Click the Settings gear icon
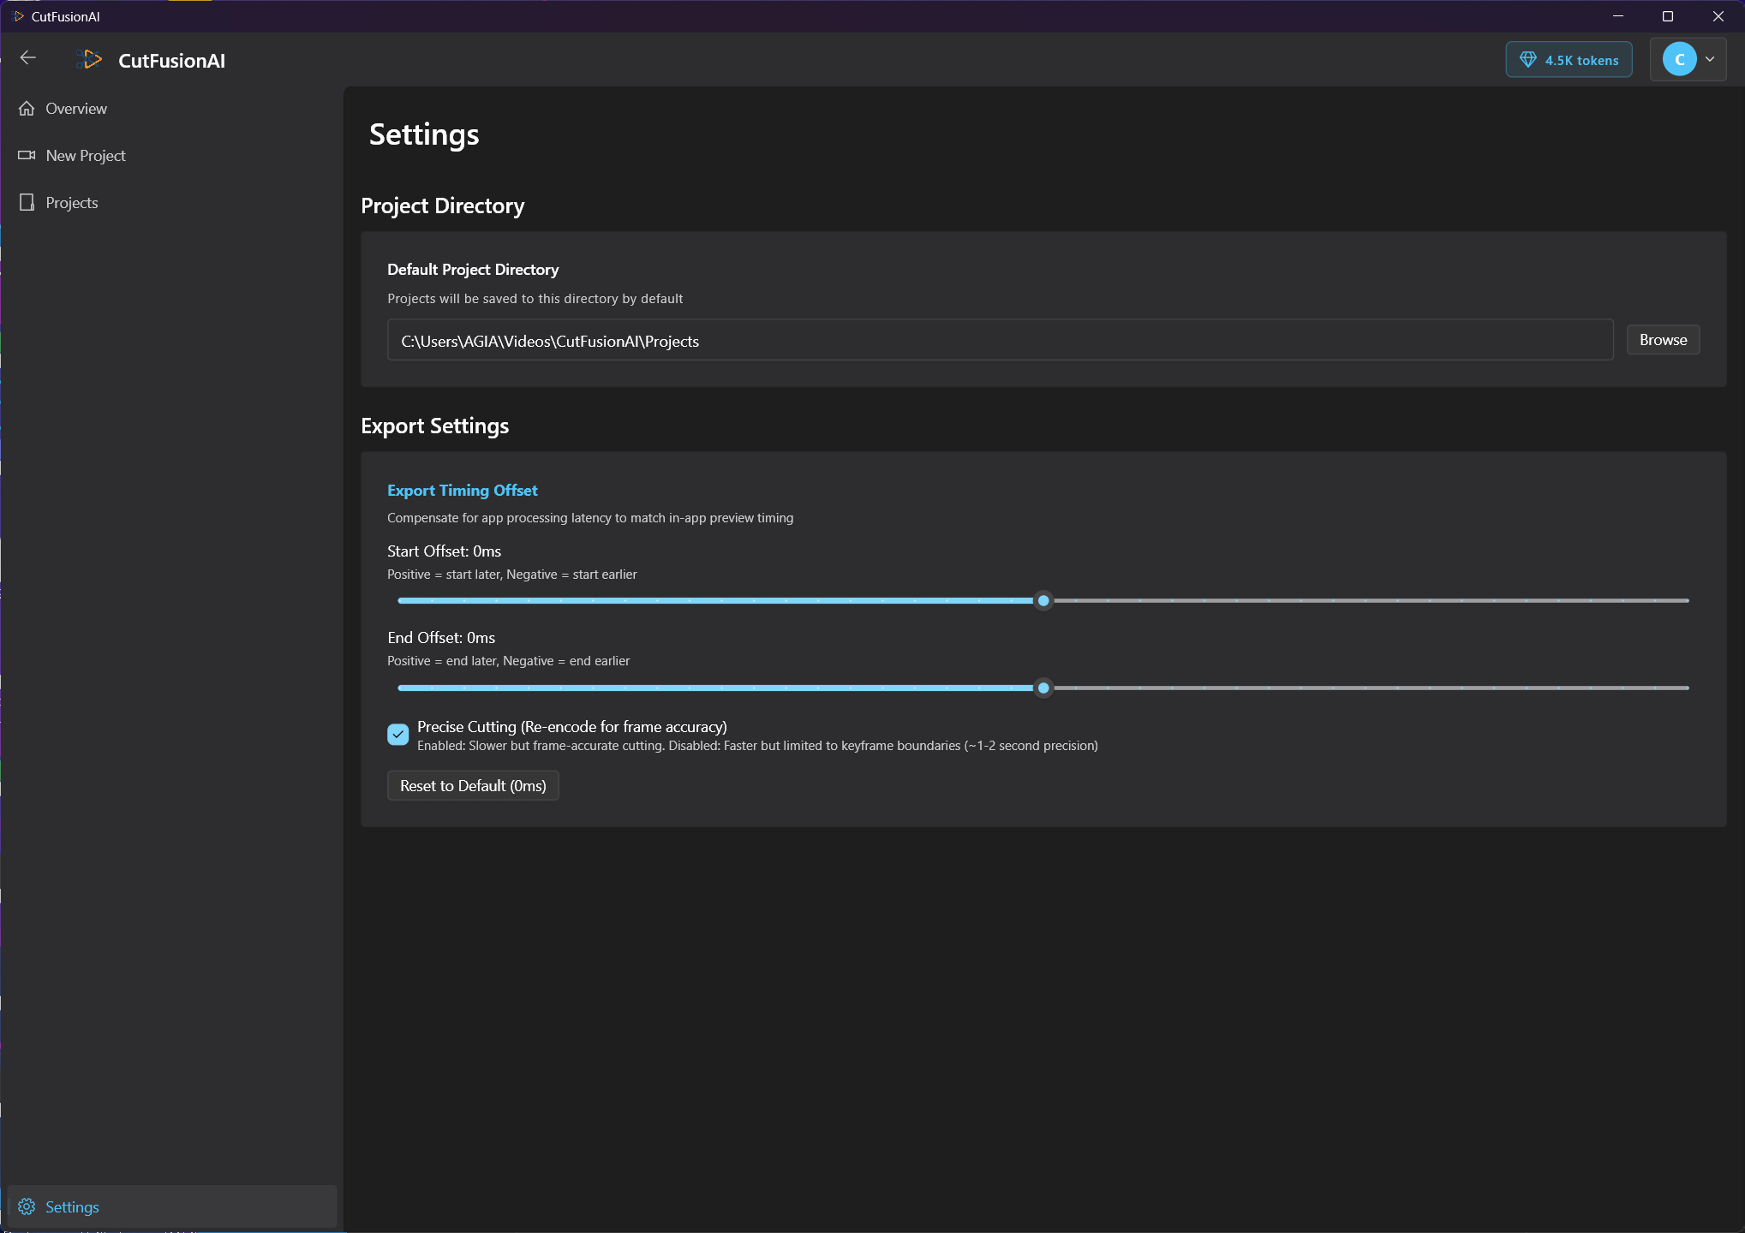The image size is (1745, 1233). [x=27, y=1206]
